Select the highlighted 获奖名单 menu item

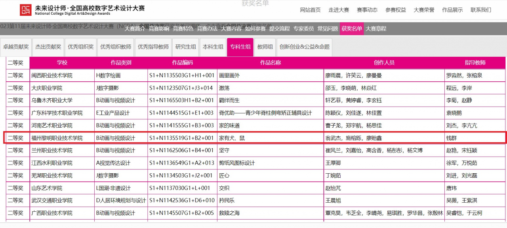click(x=351, y=29)
